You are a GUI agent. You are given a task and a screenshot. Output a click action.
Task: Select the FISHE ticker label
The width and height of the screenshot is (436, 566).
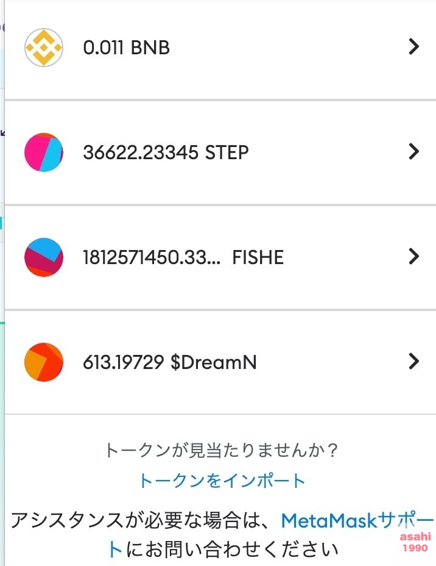(x=258, y=257)
